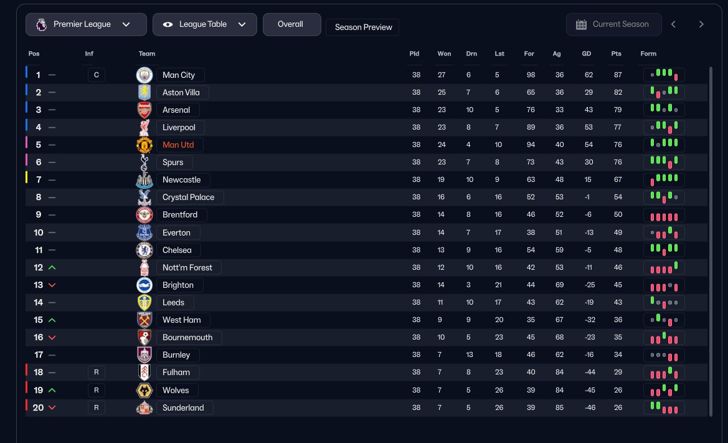Click the Man City club crest

[144, 75]
